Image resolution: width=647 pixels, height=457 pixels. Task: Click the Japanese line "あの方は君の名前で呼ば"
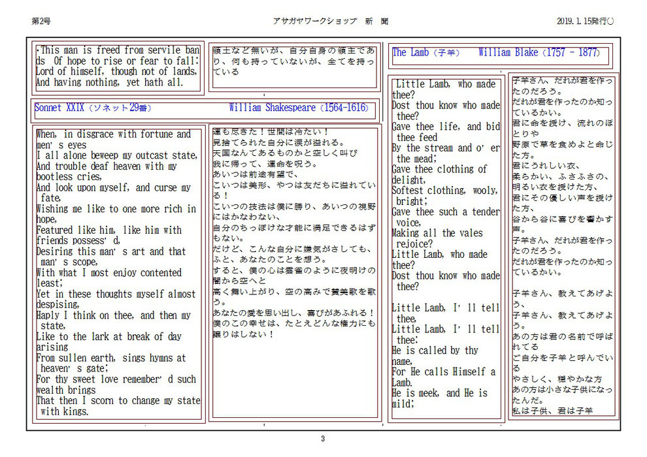point(563,337)
